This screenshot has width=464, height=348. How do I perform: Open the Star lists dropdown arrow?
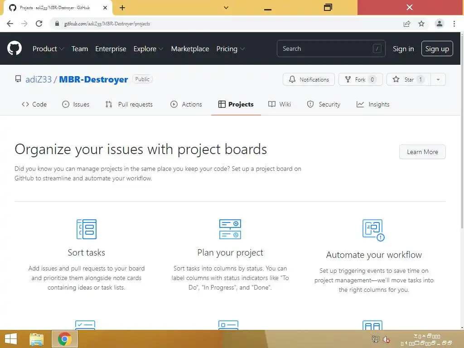pos(438,79)
